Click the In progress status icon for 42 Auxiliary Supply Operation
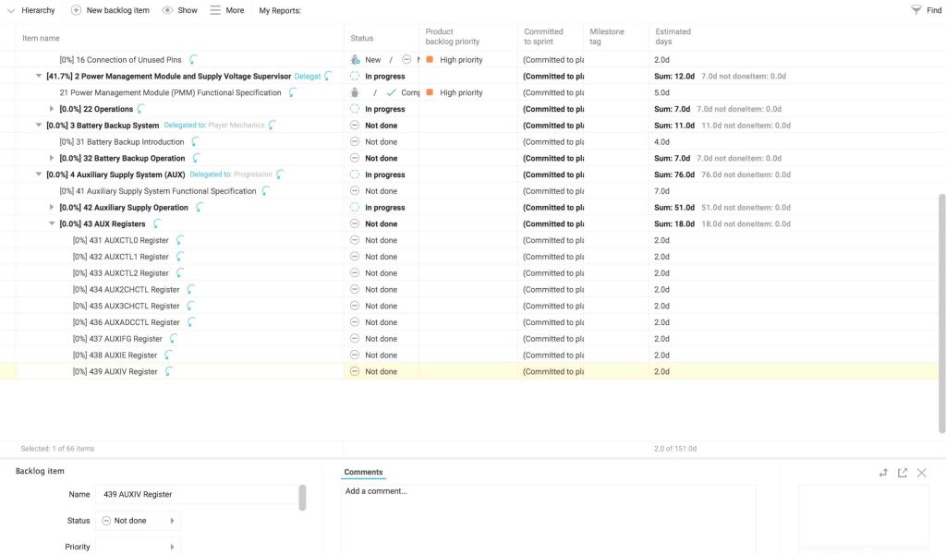The height and width of the screenshot is (554, 946). (x=355, y=208)
